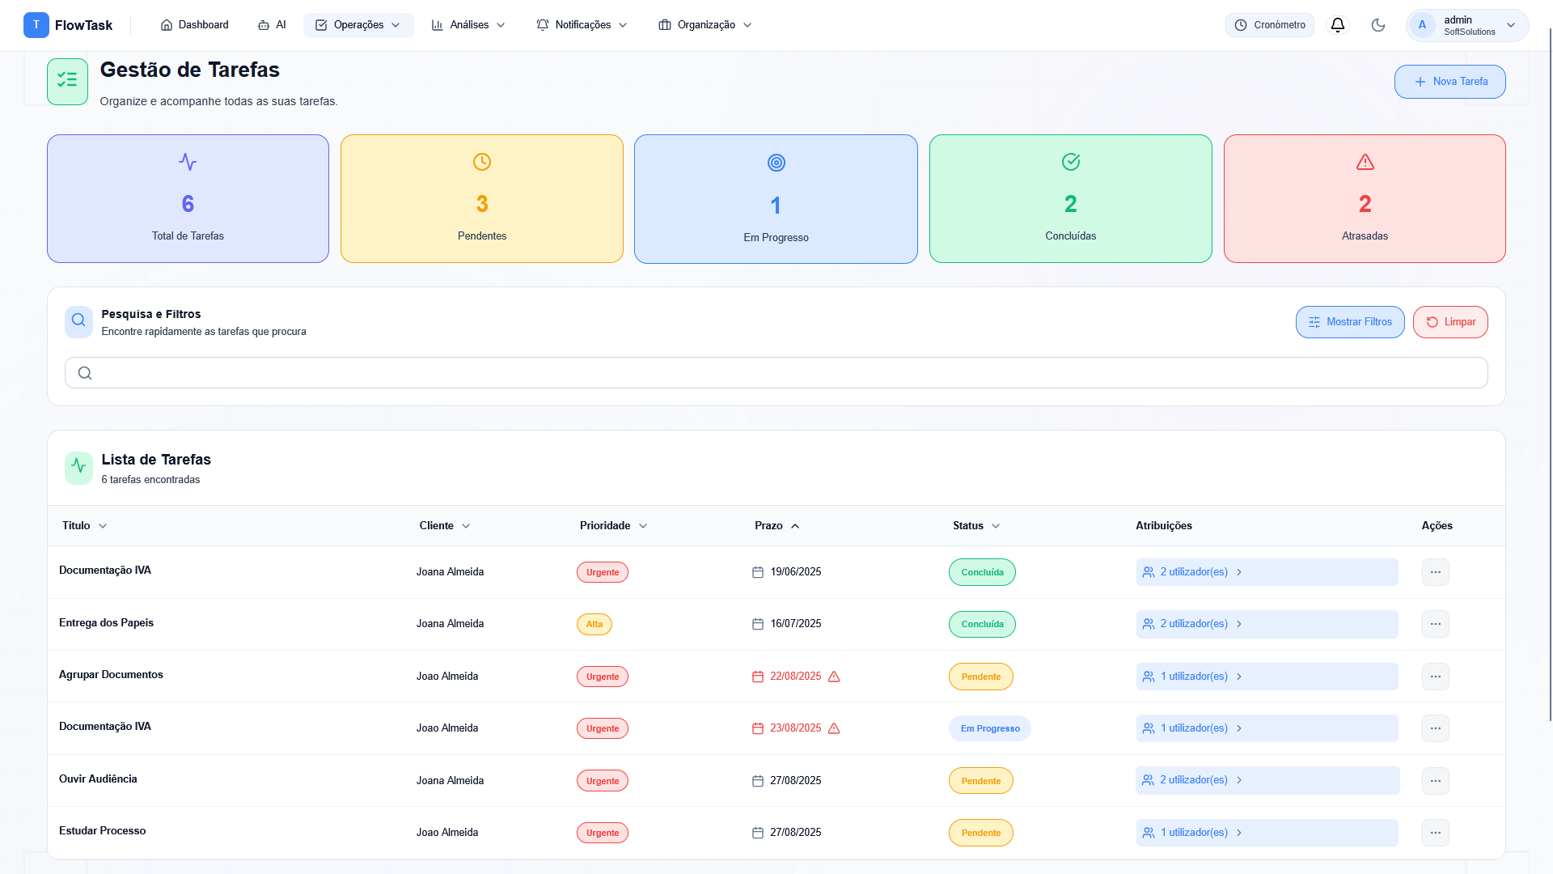Screen dimensions: 1553x874
Task: Expand the Operações dropdown menu
Action: [358, 25]
